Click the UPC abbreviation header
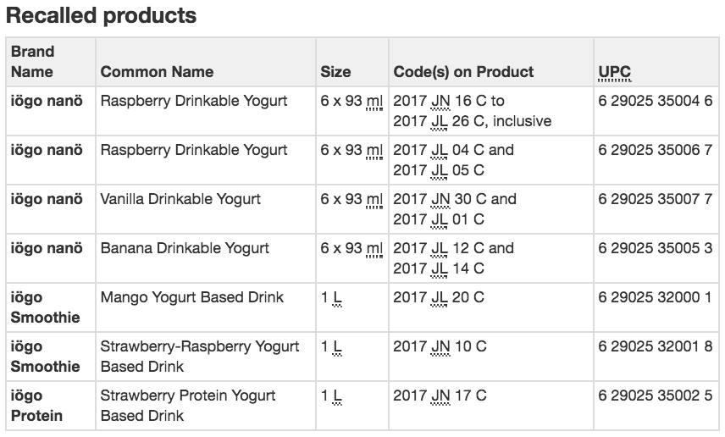 click(614, 72)
